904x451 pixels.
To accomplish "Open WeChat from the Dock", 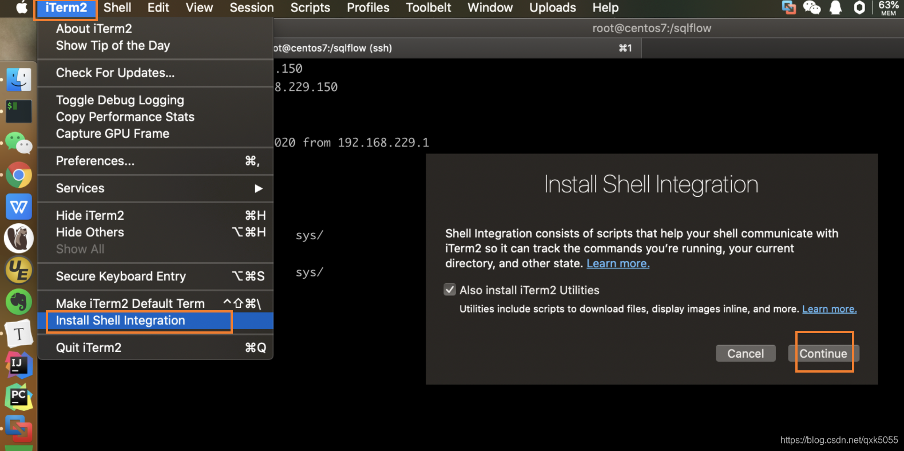I will 19,143.
